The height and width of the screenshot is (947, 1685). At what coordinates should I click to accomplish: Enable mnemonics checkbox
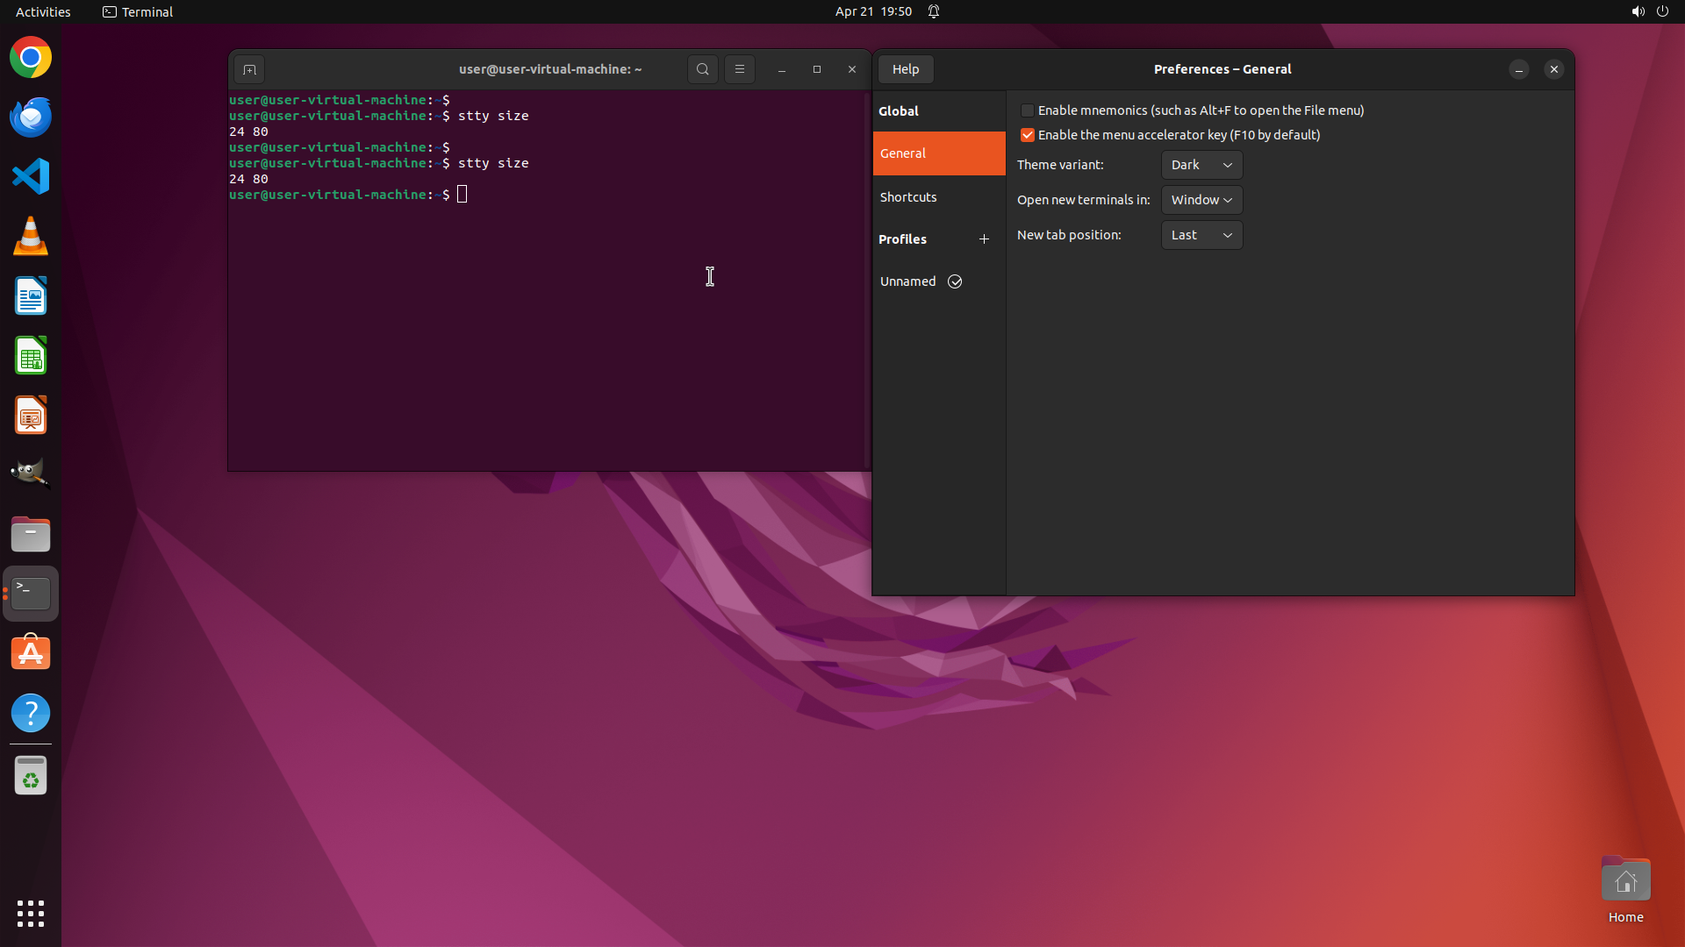point(1027,110)
